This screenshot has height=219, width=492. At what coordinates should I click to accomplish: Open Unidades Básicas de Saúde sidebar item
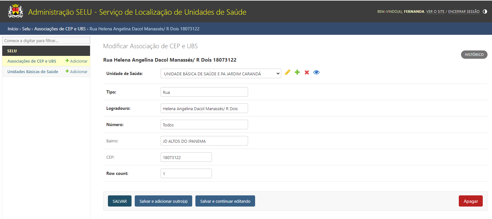point(33,72)
